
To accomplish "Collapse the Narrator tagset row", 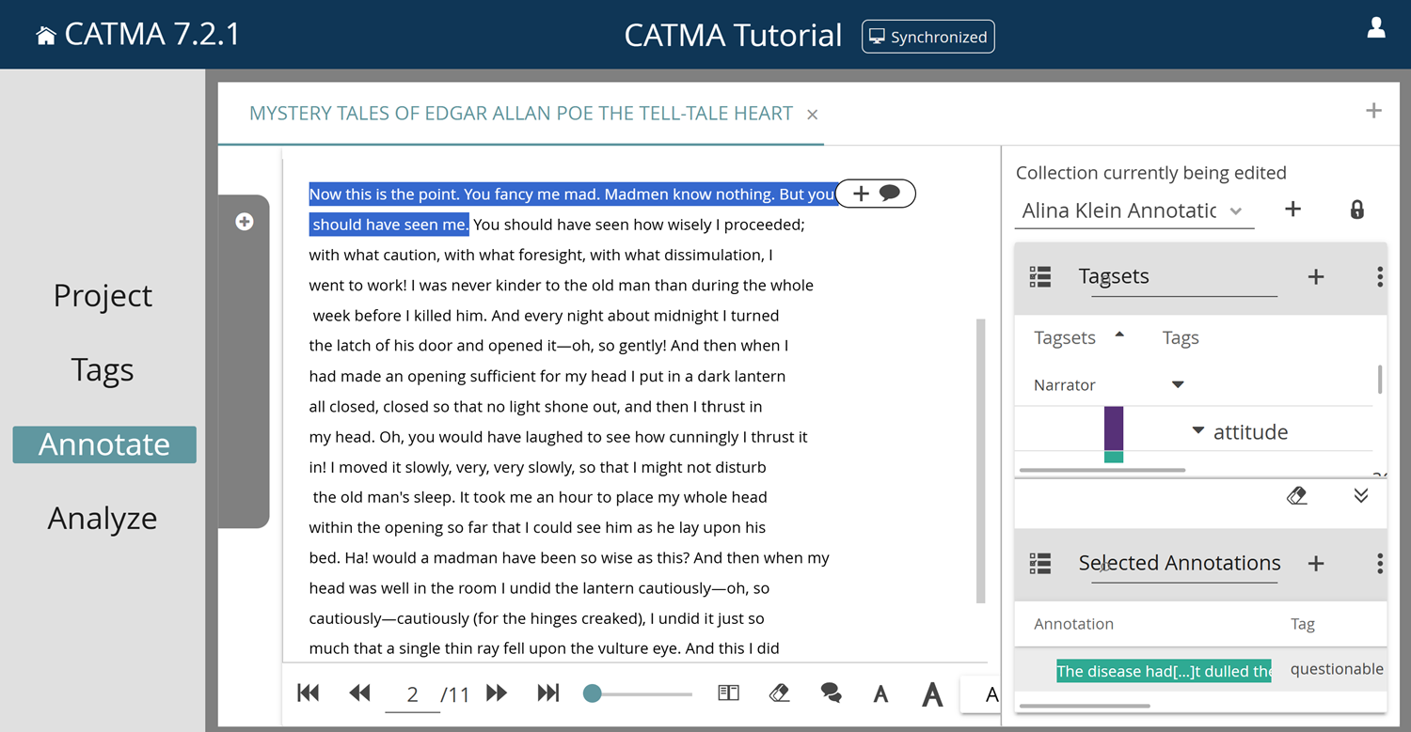I will pyautogui.click(x=1178, y=384).
